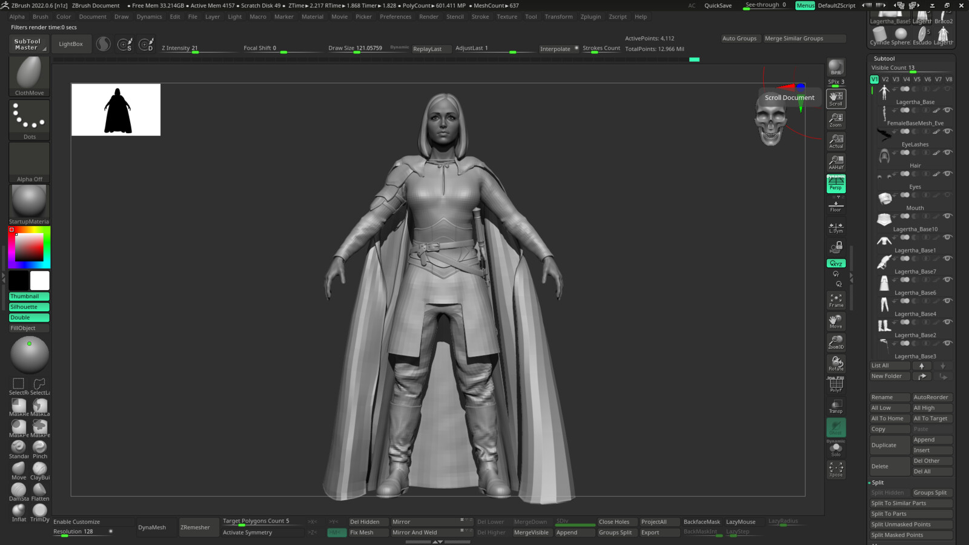Select the Lagertha_Base subtool row
The height and width of the screenshot is (545, 969).
coord(914,97)
